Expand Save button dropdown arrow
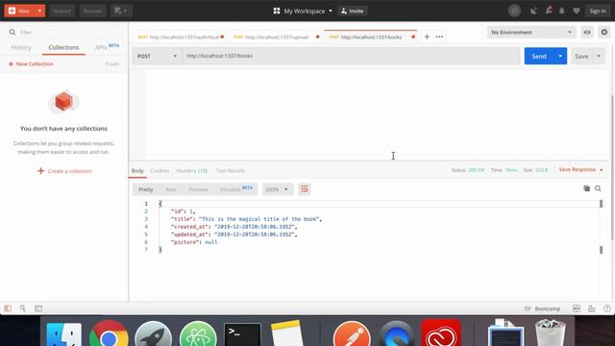Viewport: 615px width, 346px height. tap(599, 56)
